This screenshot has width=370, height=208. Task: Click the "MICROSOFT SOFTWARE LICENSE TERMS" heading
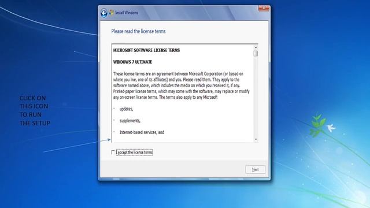[146, 50]
